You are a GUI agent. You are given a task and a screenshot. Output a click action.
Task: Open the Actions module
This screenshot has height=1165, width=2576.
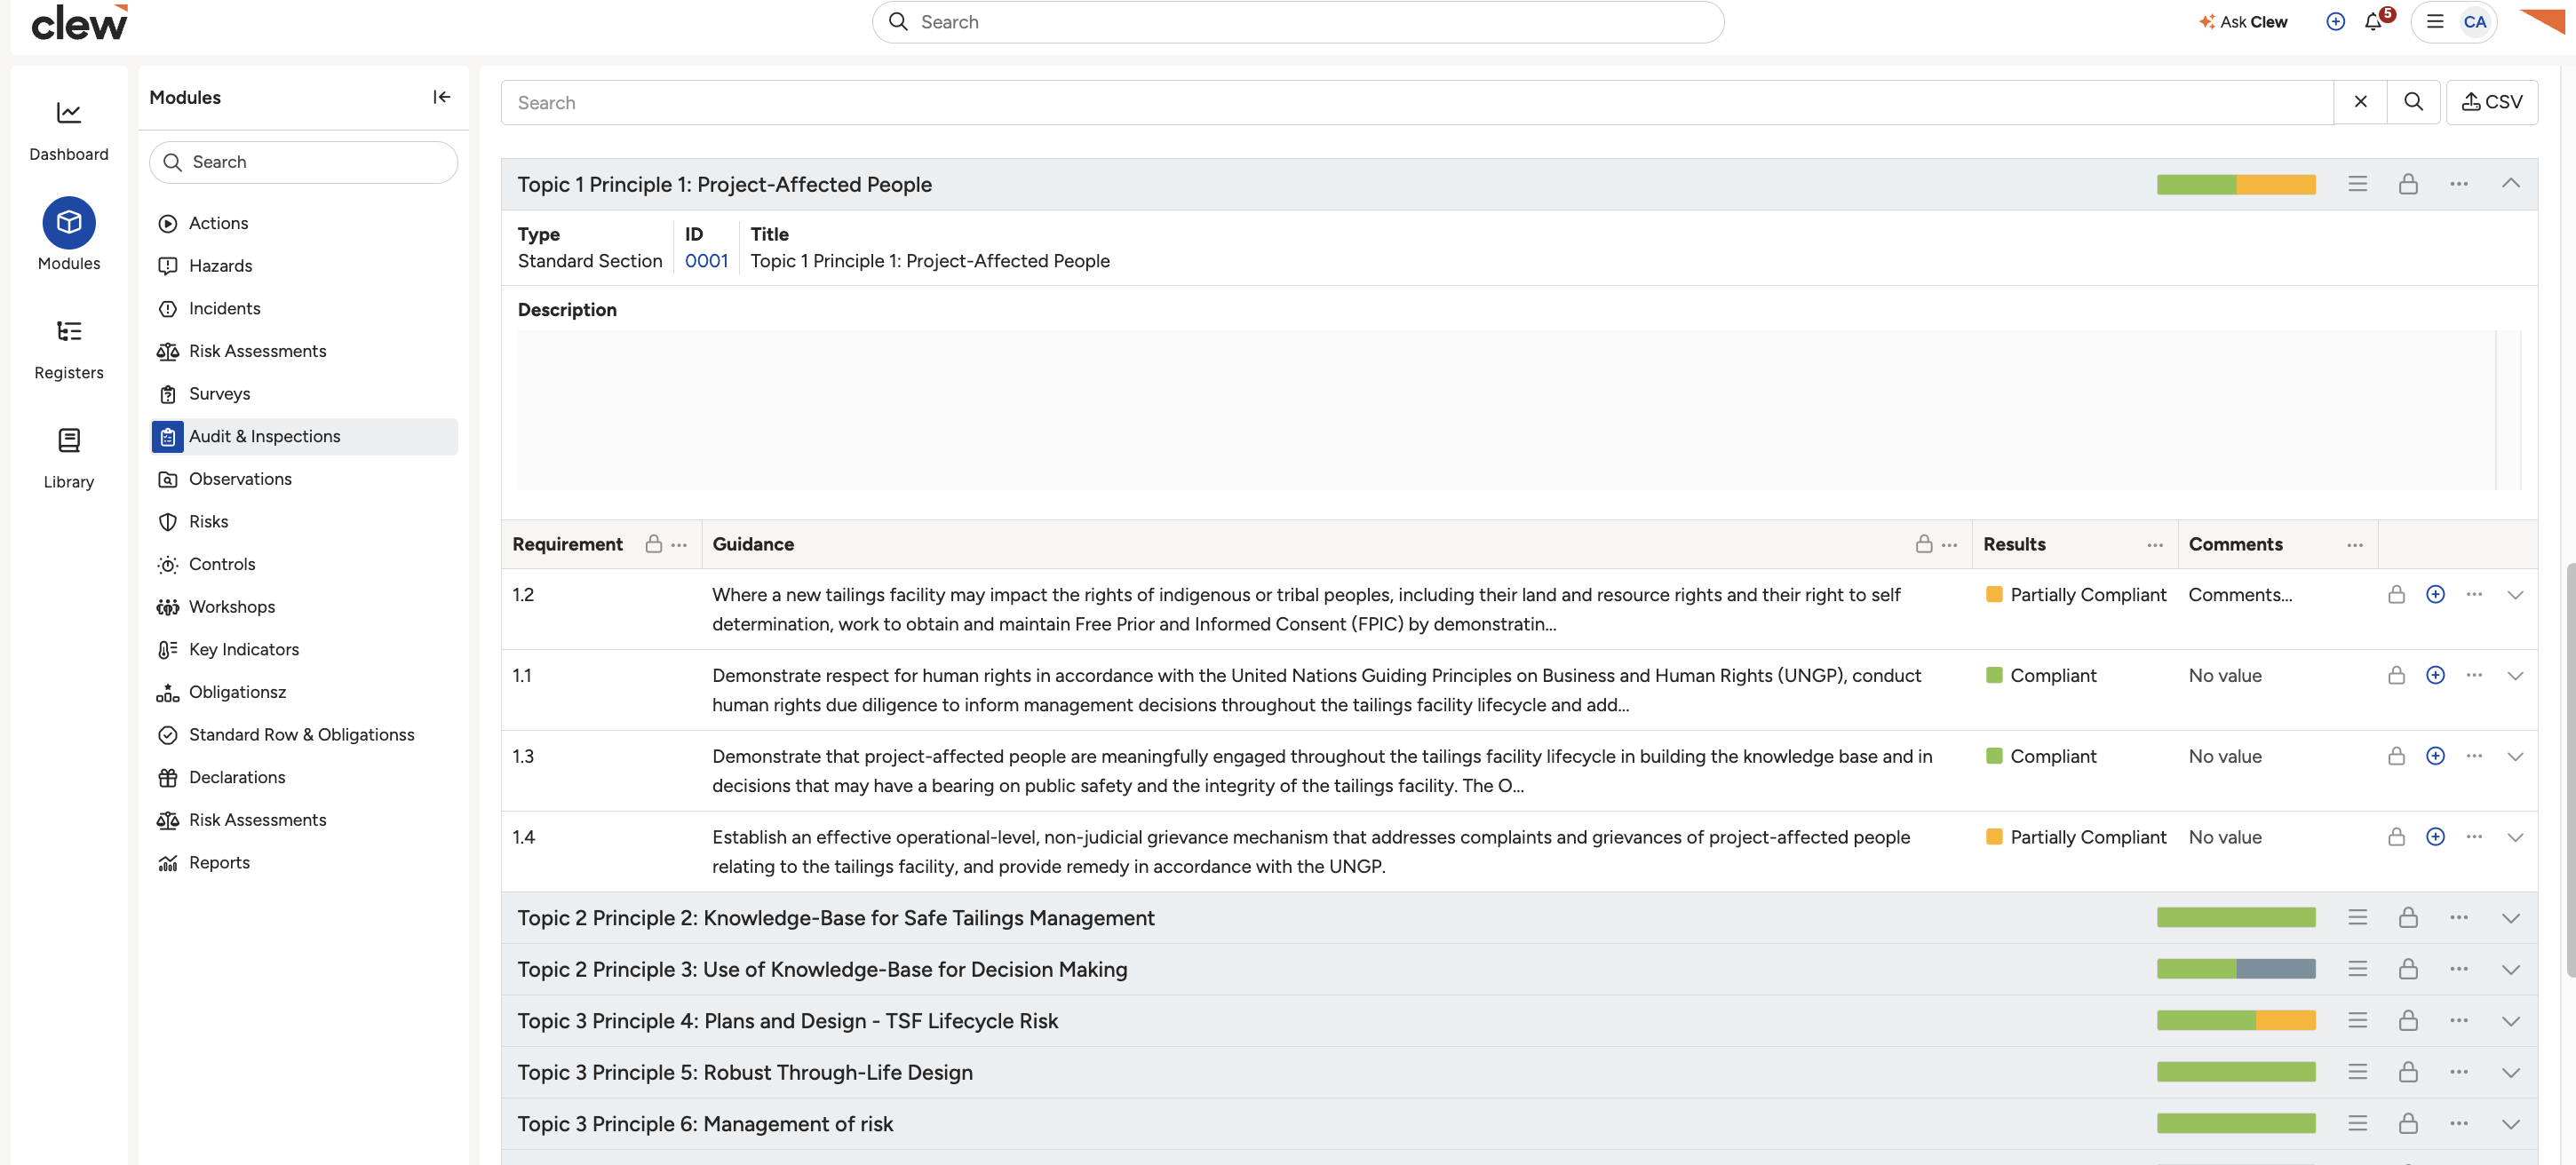[x=304, y=223]
